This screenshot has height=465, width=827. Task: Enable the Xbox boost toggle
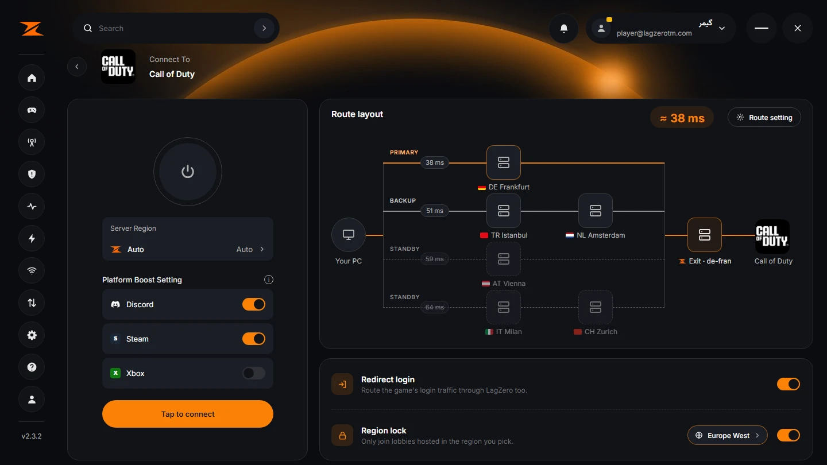[x=254, y=373]
